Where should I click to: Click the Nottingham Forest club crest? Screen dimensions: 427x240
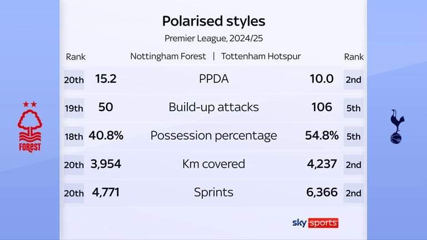click(x=29, y=127)
